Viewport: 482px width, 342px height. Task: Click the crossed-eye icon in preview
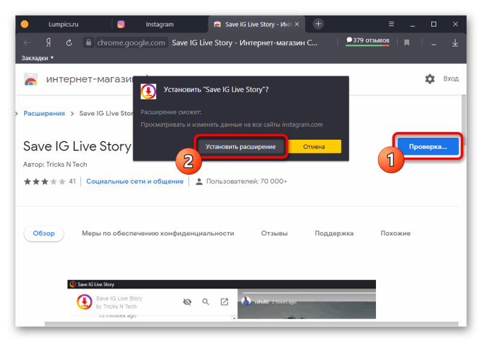click(x=187, y=302)
